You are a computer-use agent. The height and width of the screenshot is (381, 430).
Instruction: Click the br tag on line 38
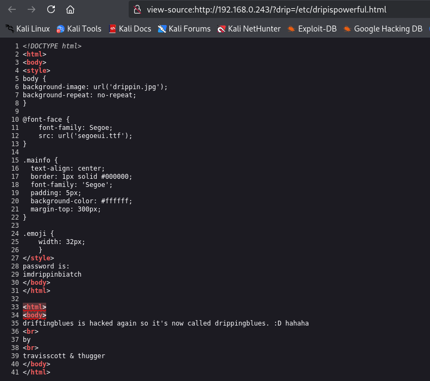[x=30, y=348]
